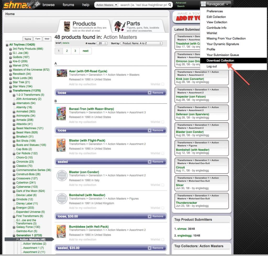Open the Action Masters search category dropdown
Screen dimensions: 268x256
107,5
